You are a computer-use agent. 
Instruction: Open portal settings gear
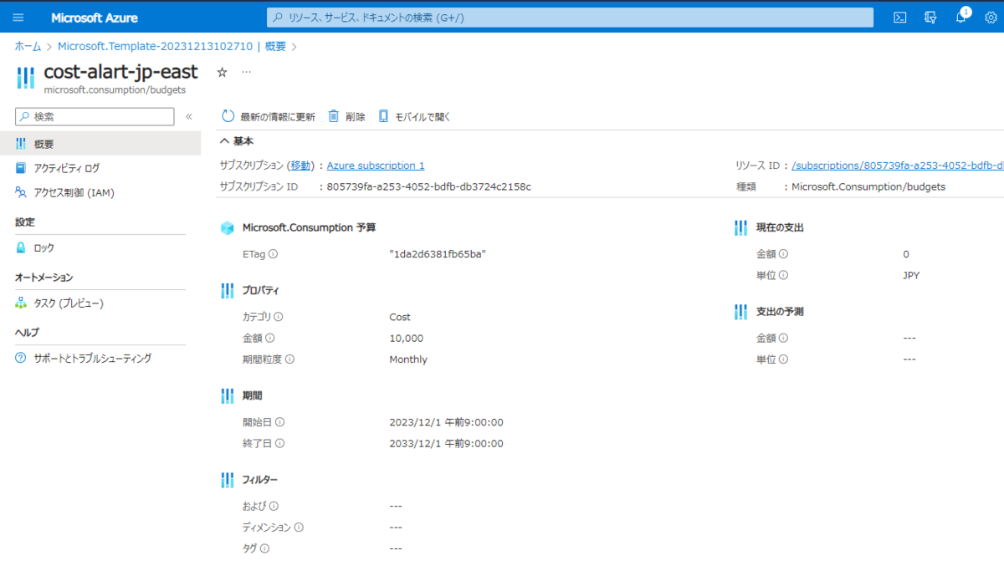[991, 18]
